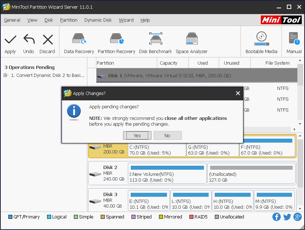Click the Striped legend color swatch
305x230 pixels.
point(133,217)
